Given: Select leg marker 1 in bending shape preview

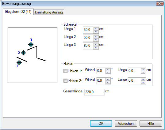Looking at the screenshot, I should coord(19,62).
